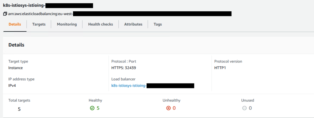This screenshot has height=118, width=314.
Task: Click the target group ARN text
Action: (x=120, y=14)
